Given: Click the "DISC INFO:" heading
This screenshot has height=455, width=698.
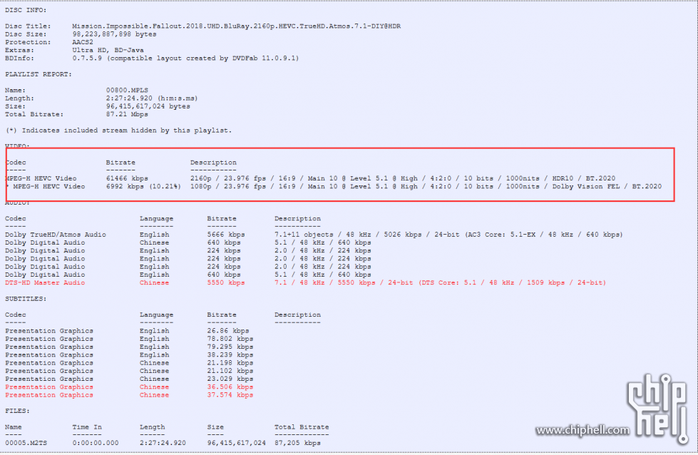Looking at the screenshot, I should pyautogui.click(x=26, y=10).
